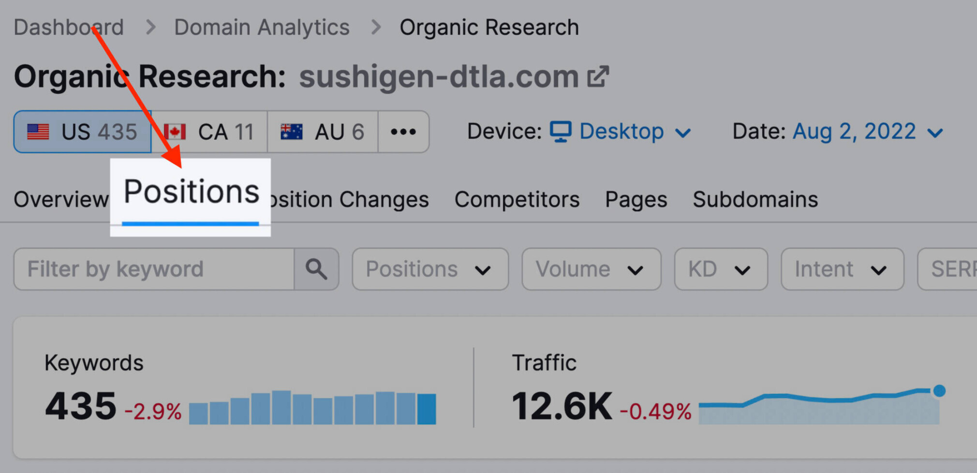Click the magnifier search icon in keyword filter

point(316,269)
